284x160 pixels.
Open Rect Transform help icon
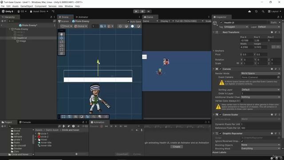coord(272,32)
